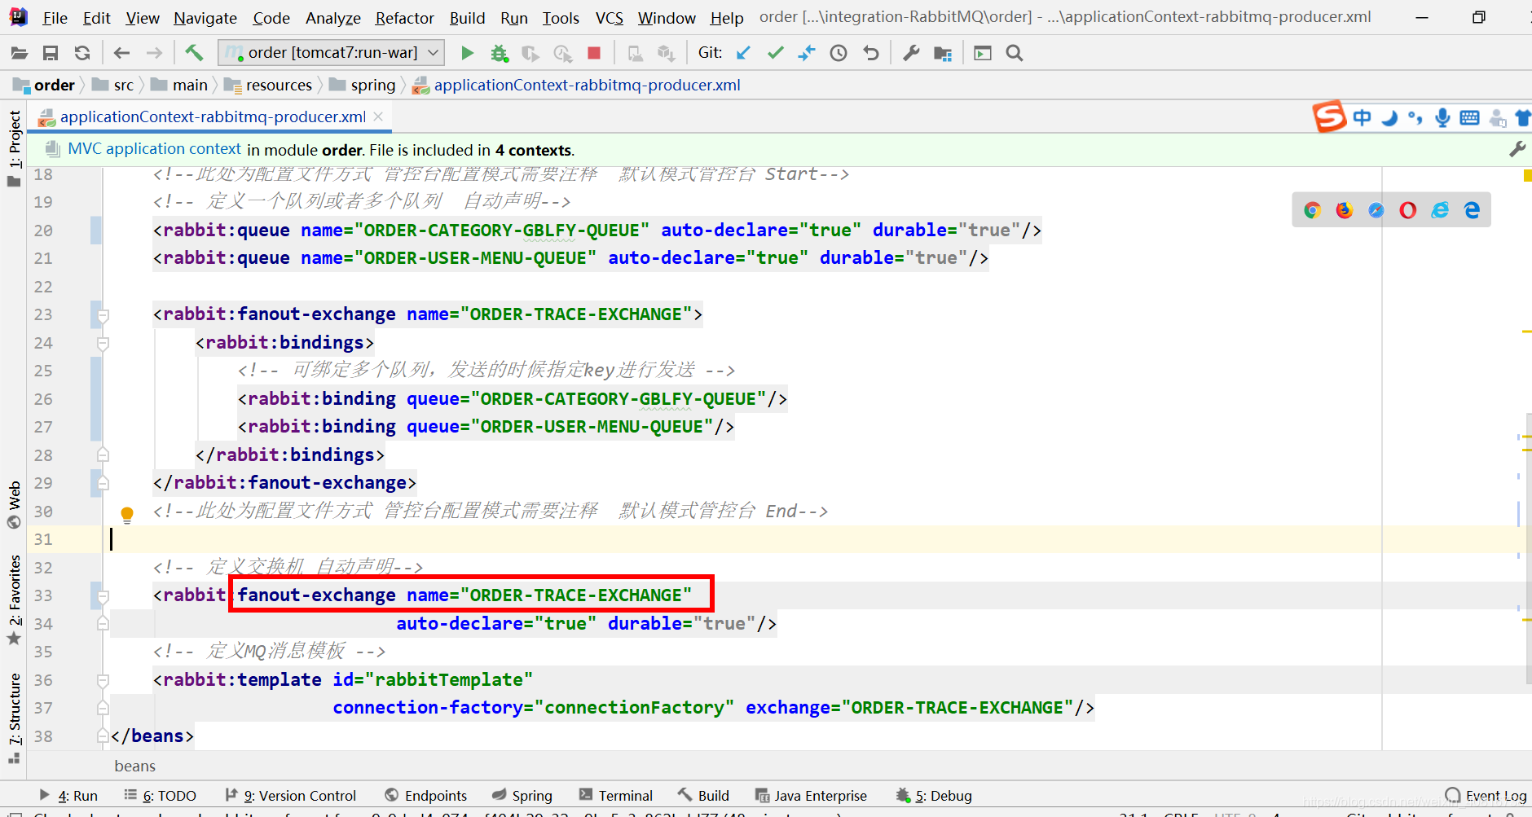The width and height of the screenshot is (1532, 817).
Task: Collapse the rabbit:template tag at line 36
Action: 103,680
